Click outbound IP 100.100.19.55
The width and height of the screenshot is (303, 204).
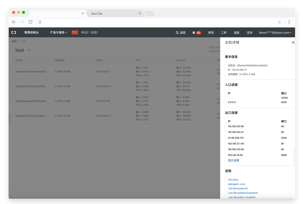(235, 155)
